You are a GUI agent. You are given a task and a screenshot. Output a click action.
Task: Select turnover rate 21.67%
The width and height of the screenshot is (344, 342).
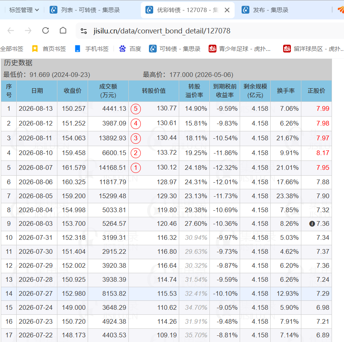click(x=287, y=138)
